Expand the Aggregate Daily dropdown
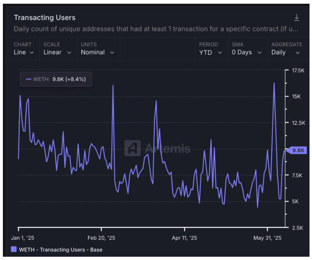Screen dimensions: 312x260 [x=286, y=52]
